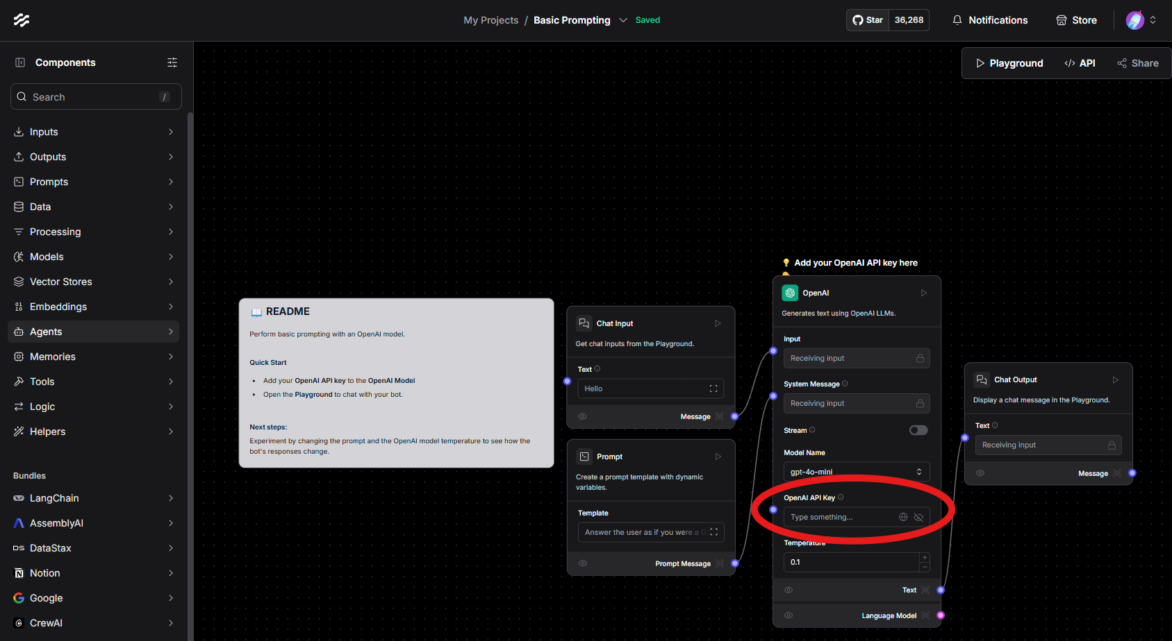Expand the Models category chevron

[x=171, y=257]
